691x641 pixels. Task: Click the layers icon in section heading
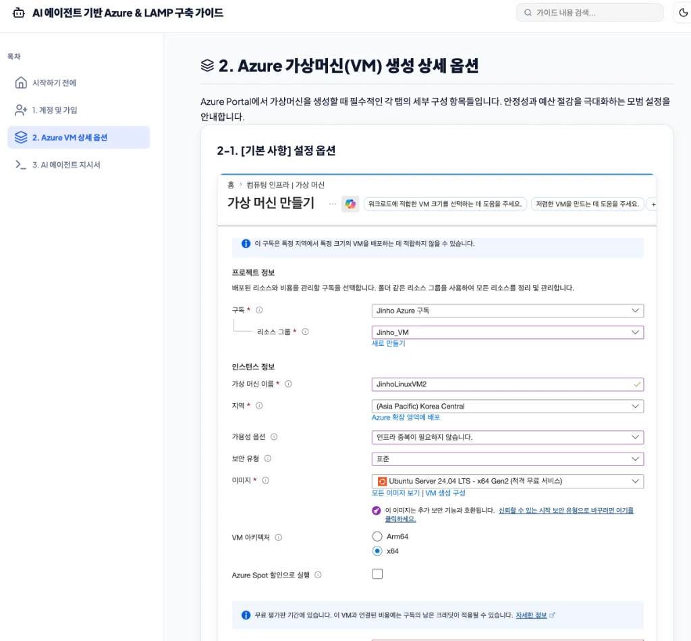coord(207,66)
